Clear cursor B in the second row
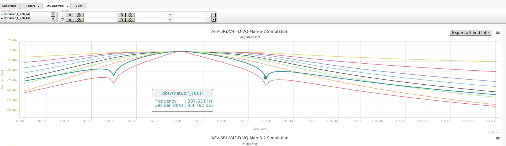Image resolution: width=506 pixels, height=146 pixels. pyautogui.click(x=130, y=20)
